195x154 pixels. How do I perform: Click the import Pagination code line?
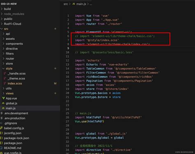(x=114, y=81)
